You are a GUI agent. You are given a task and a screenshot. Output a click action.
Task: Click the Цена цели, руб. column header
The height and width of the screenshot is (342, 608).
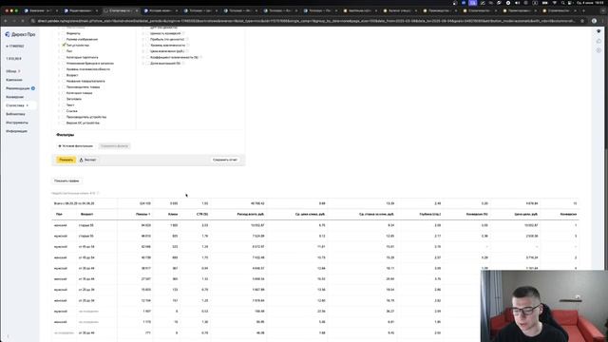525,214
